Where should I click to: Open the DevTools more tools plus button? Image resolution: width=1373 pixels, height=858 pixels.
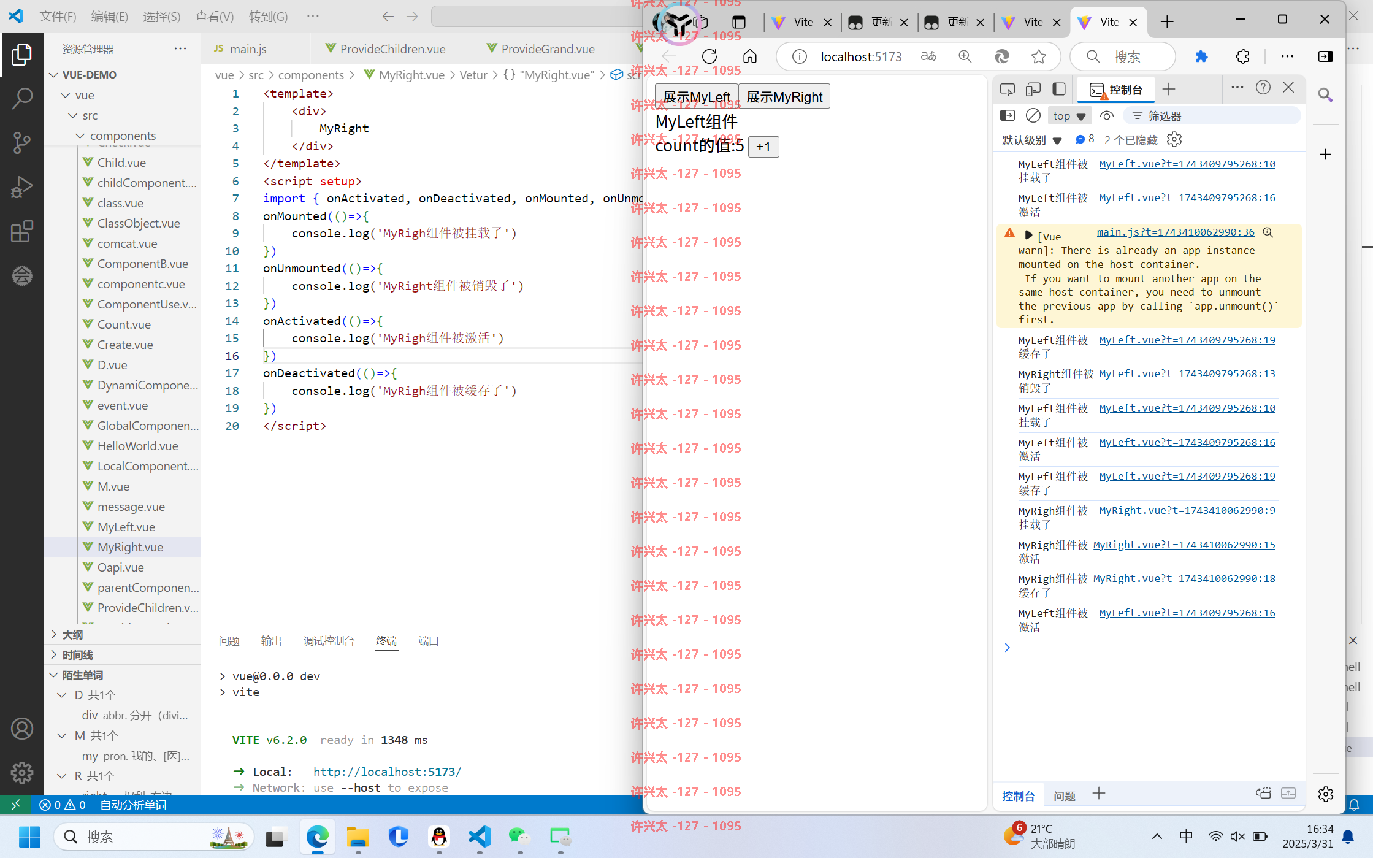1169,90
